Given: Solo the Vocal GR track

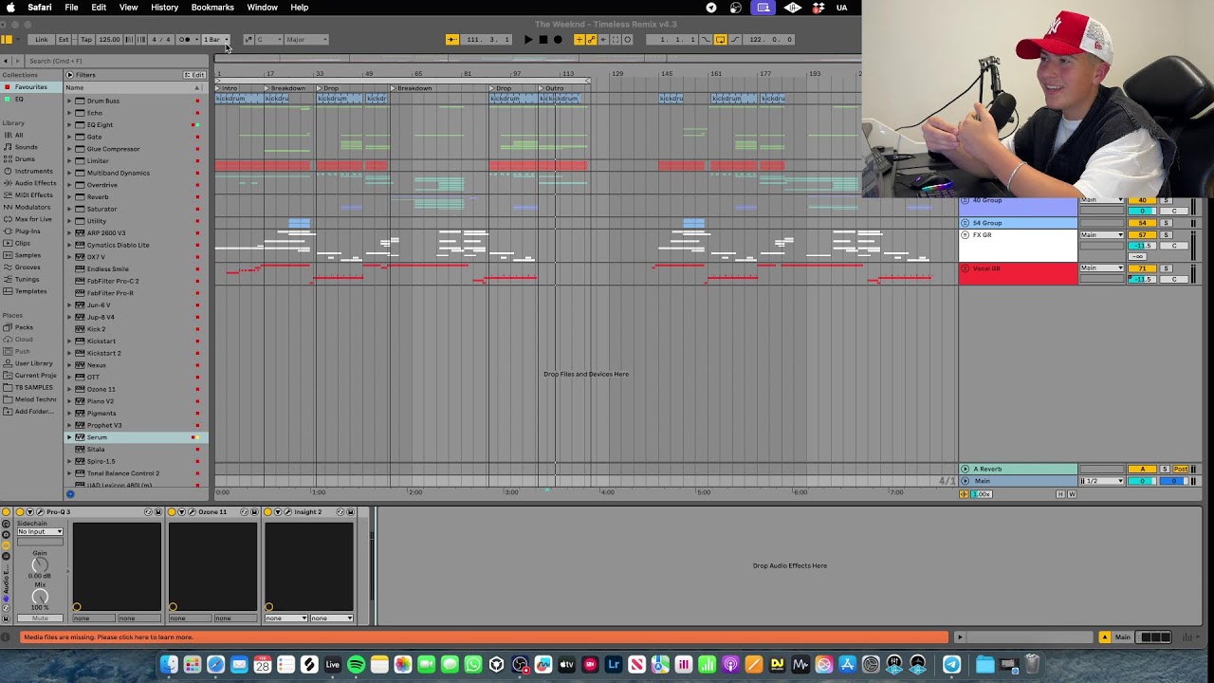Looking at the screenshot, I should [1166, 268].
